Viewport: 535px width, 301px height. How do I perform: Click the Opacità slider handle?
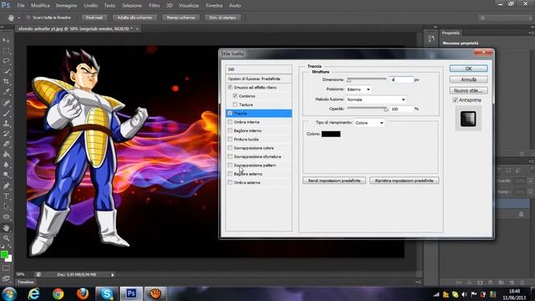(385, 110)
